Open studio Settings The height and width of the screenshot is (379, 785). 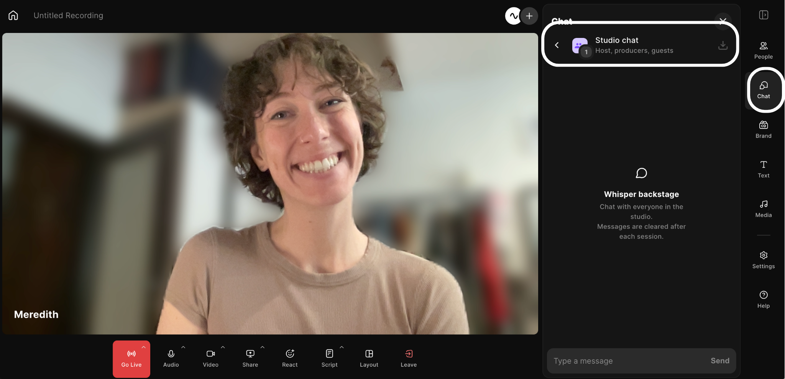(x=764, y=260)
